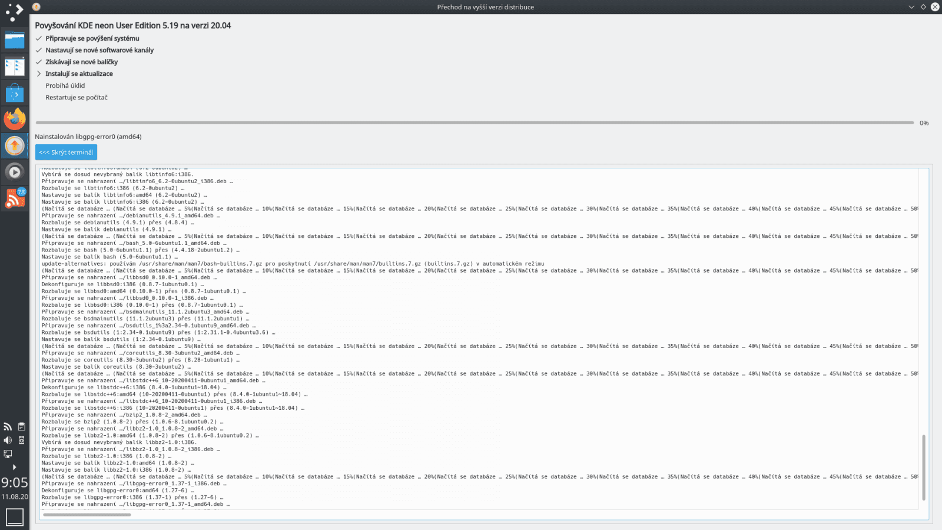Open the audio volume control

point(8,439)
